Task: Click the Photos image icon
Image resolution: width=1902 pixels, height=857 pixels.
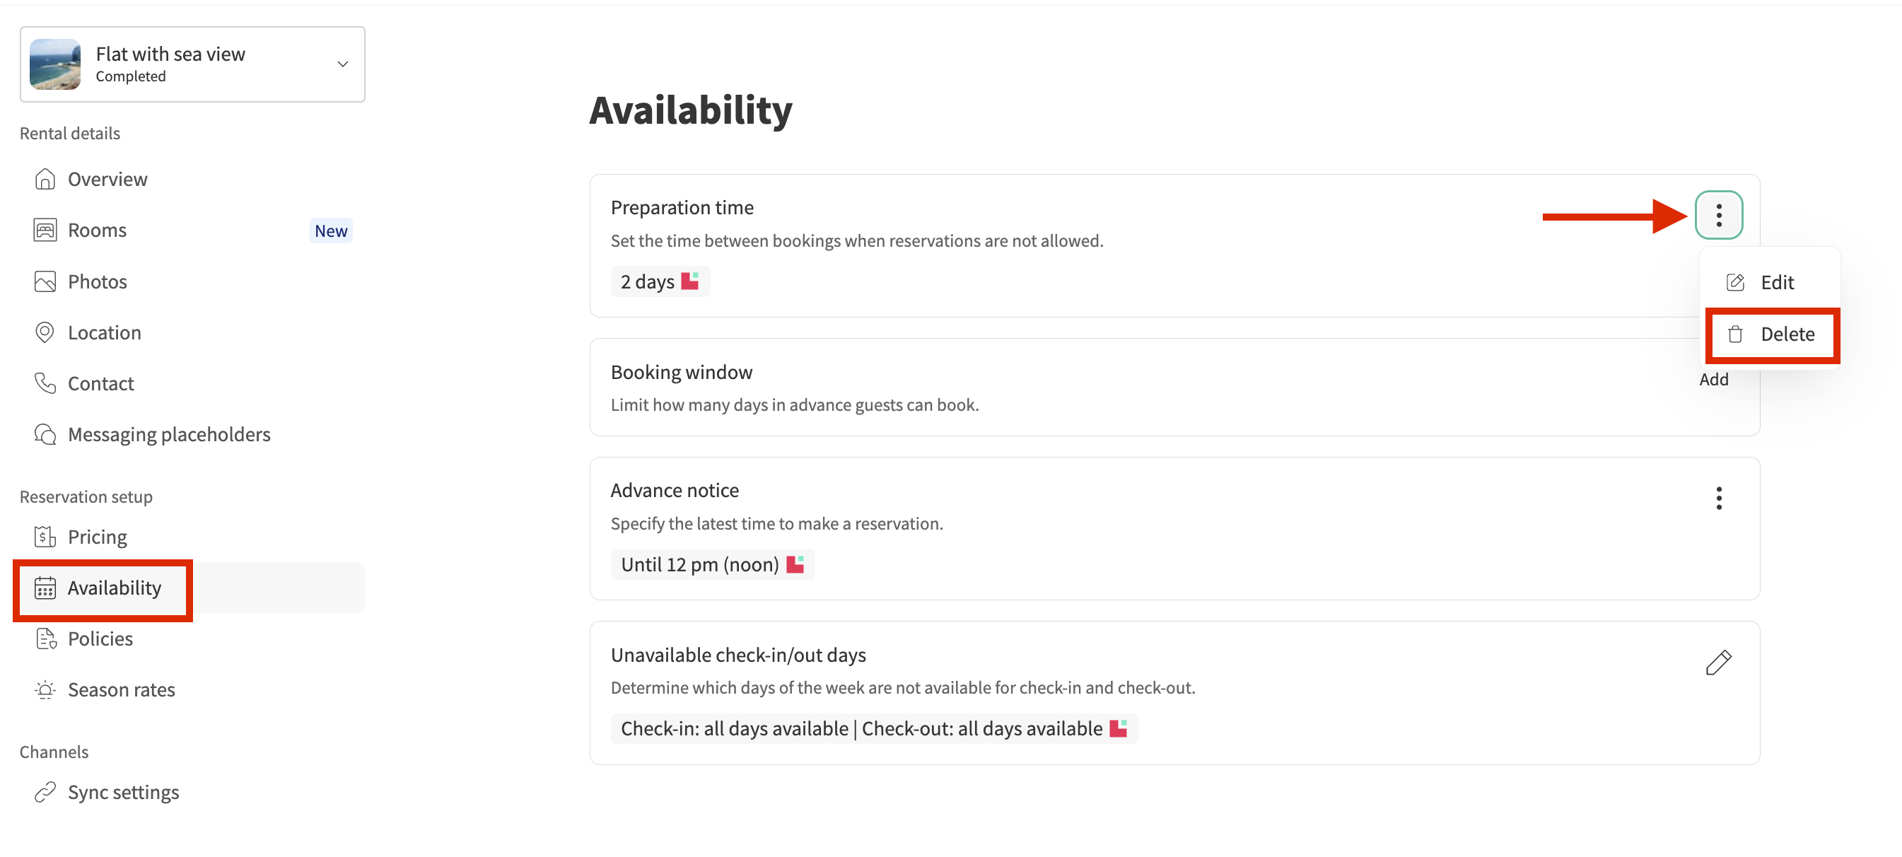Action: pyautogui.click(x=45, y=281)
